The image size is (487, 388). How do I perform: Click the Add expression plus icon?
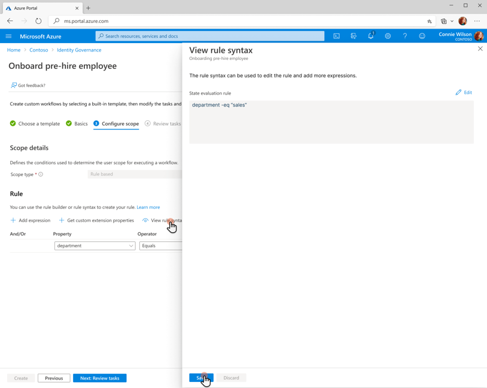click(13, 220)
